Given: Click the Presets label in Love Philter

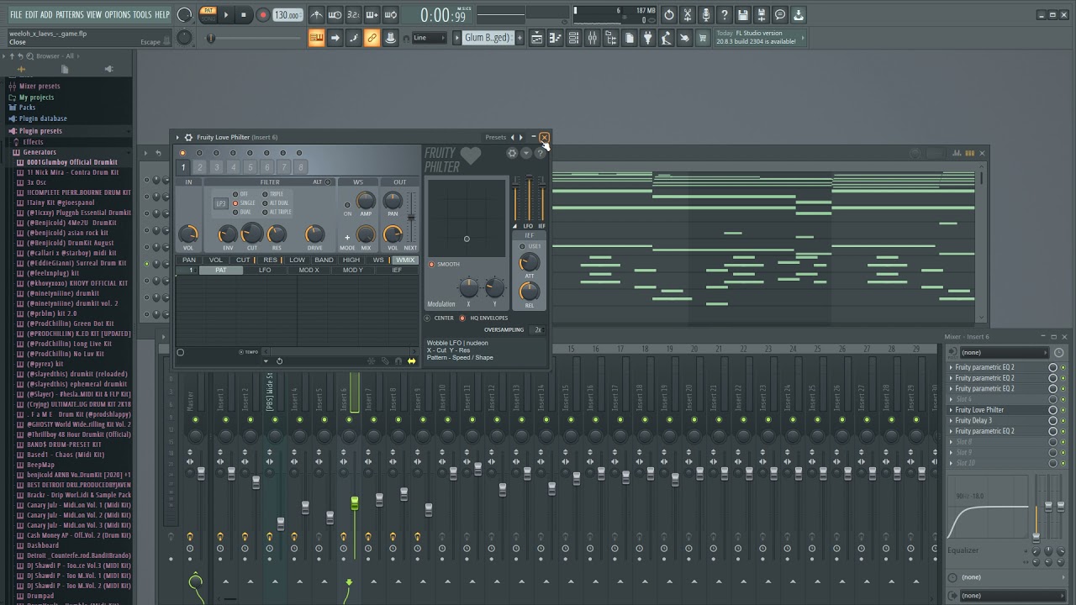Looking at the screenshot, I should (x=495, y=137).
